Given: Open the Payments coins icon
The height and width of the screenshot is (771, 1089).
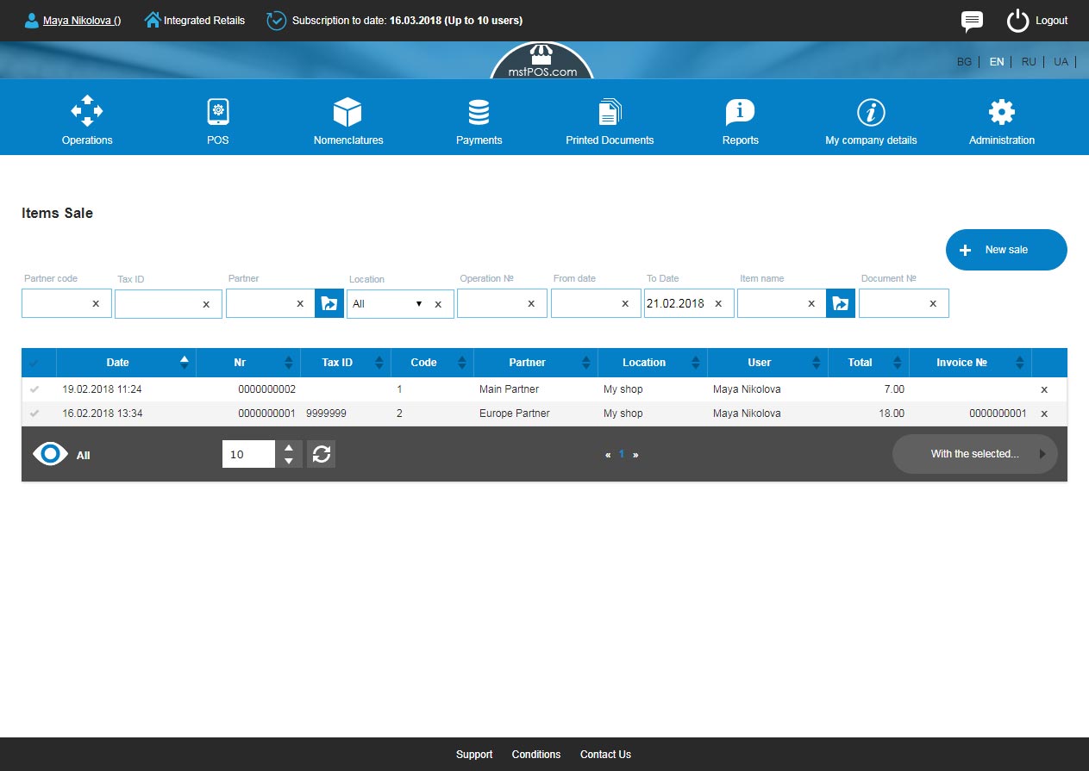Looking at the screenshot, I should (x=479, y=112).
